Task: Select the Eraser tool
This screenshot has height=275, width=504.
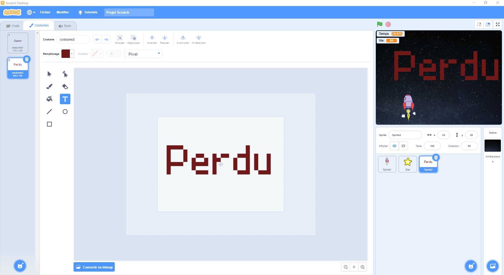Action: tap(65, 86)
